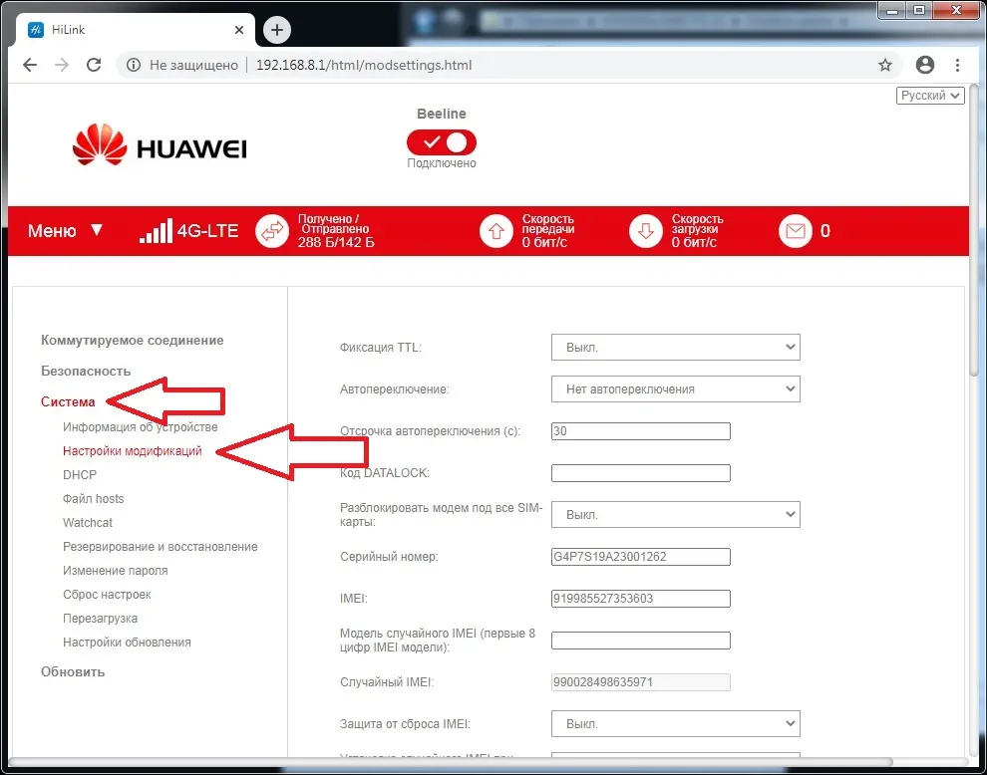This screenshot has height=775, width=987.
Task: Click the messages envelope icon
Action: pyautogui.click(x=795, y=231)
